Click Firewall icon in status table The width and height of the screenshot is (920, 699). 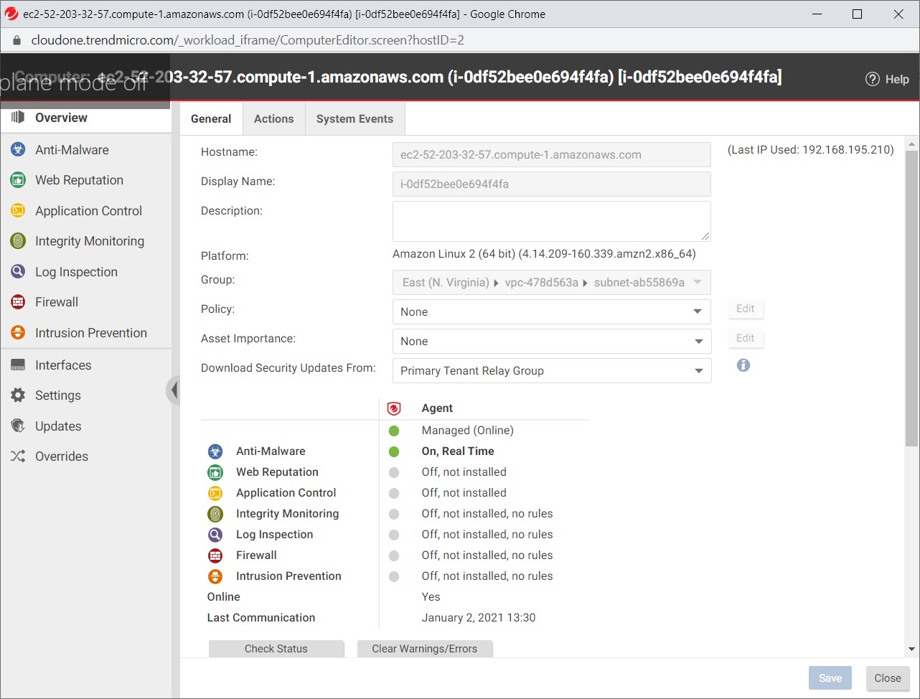215,555
